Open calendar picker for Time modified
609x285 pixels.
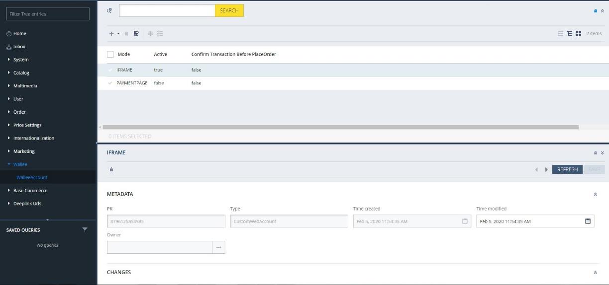point(588,221)
